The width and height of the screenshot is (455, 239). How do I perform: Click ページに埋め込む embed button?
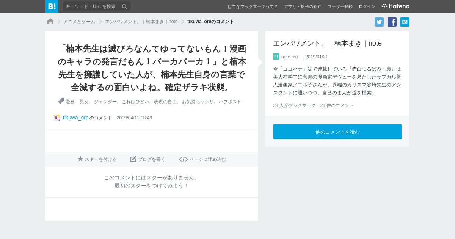[x=202, y=159]
